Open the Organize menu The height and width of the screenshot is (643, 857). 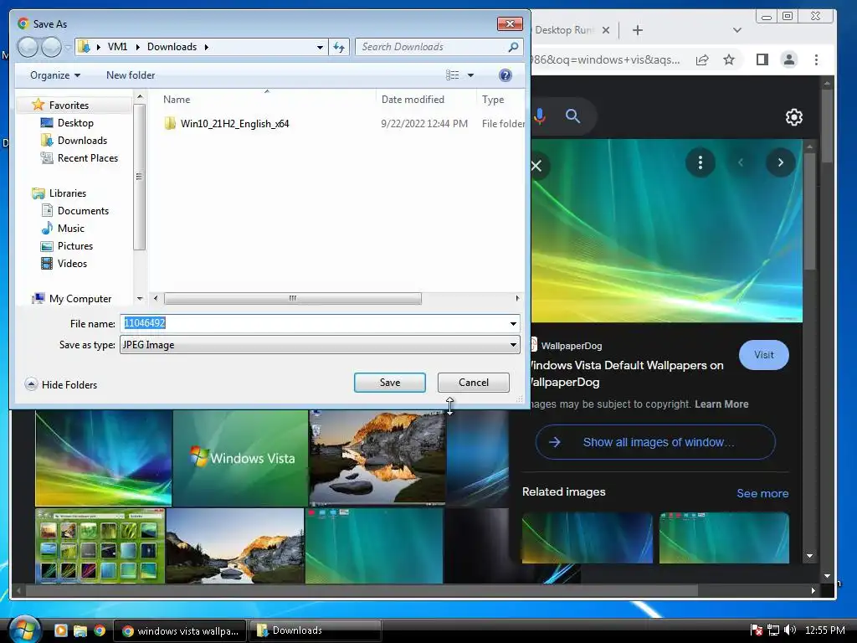click(x=55, y=75)
